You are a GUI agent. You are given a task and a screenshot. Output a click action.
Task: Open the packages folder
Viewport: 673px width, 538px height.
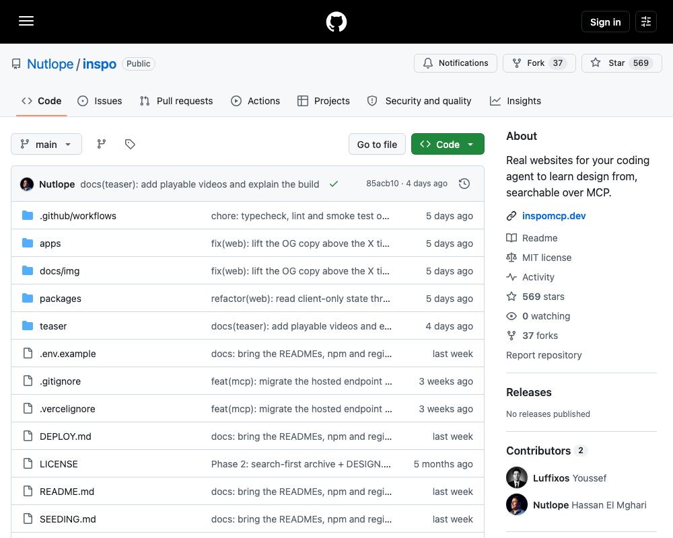[x=60, y=298]
